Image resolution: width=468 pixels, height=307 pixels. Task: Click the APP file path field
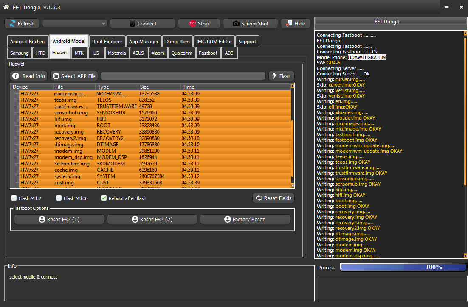[x=183, y=76]
